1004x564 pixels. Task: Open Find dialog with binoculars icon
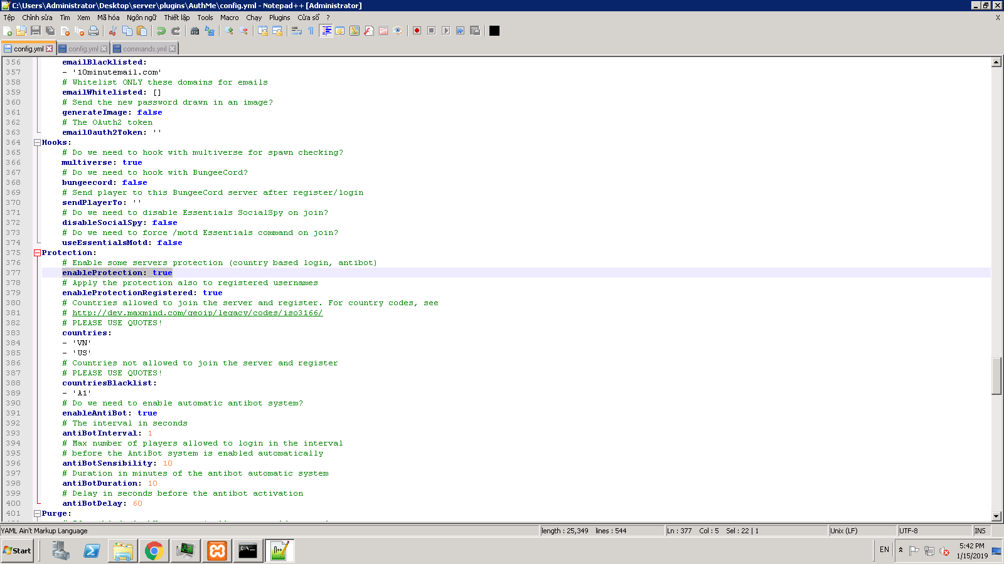[195, 31]
